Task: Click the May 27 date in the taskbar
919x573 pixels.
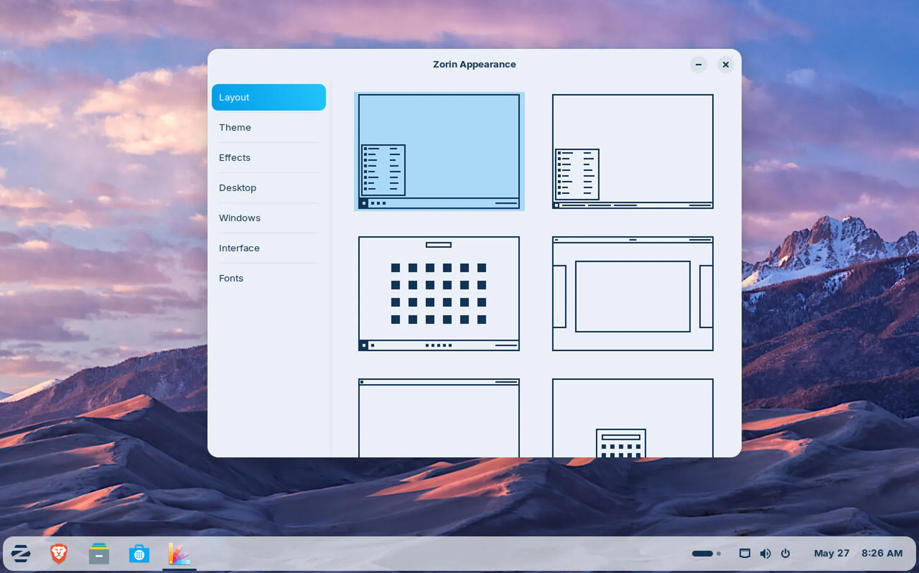Action: (831, 553)
